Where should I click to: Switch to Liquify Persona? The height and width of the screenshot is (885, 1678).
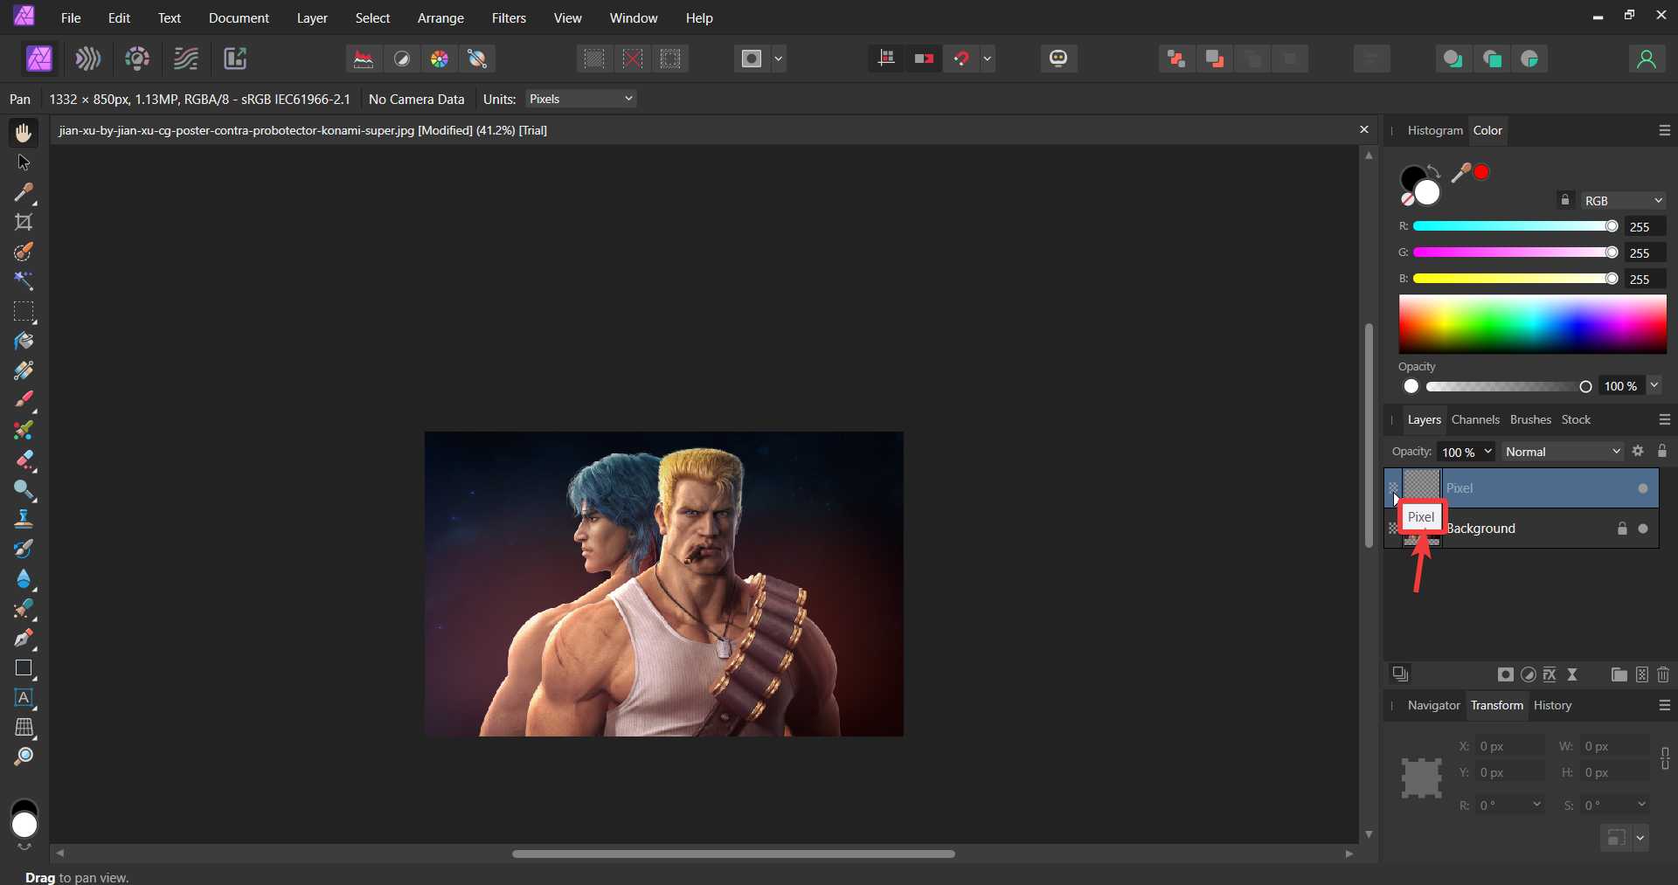pos(88,59)
